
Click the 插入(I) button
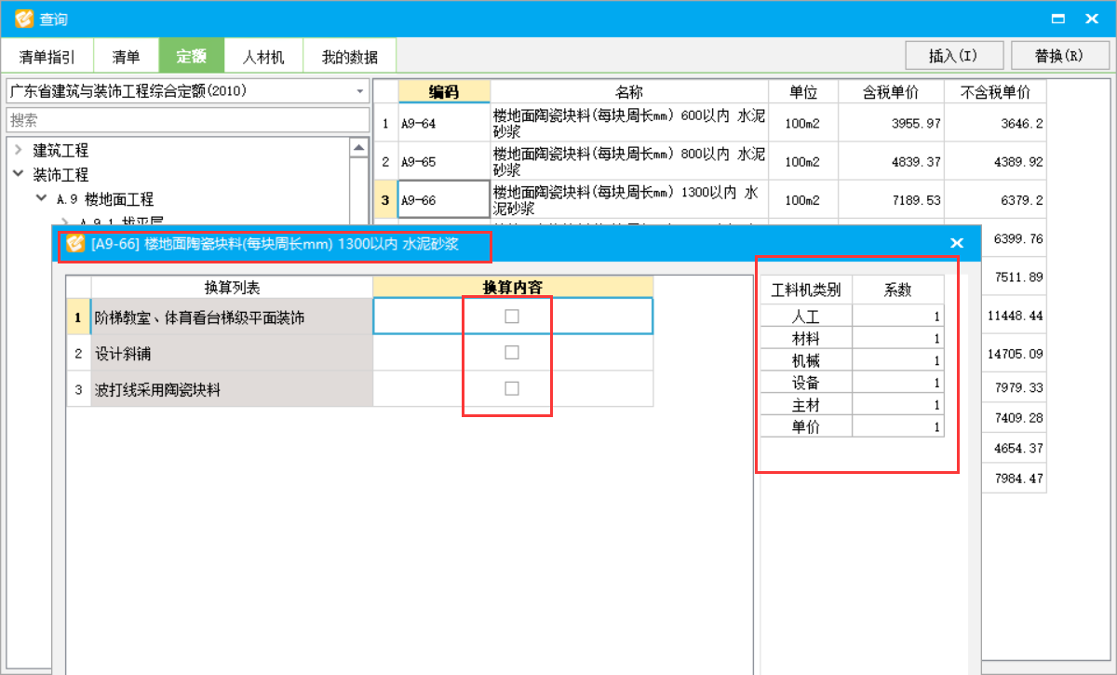coord(953,56)
